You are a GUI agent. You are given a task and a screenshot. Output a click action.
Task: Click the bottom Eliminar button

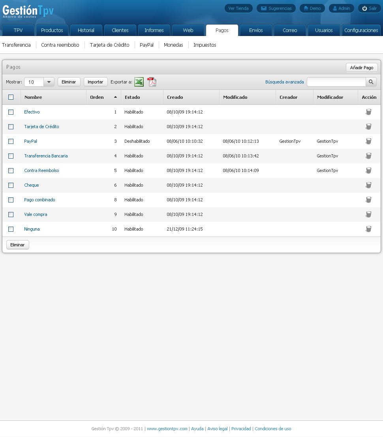click(17, 245)
